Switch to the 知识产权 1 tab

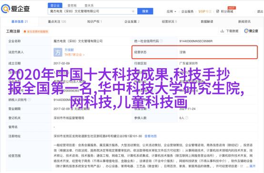[x=94, y=21]
